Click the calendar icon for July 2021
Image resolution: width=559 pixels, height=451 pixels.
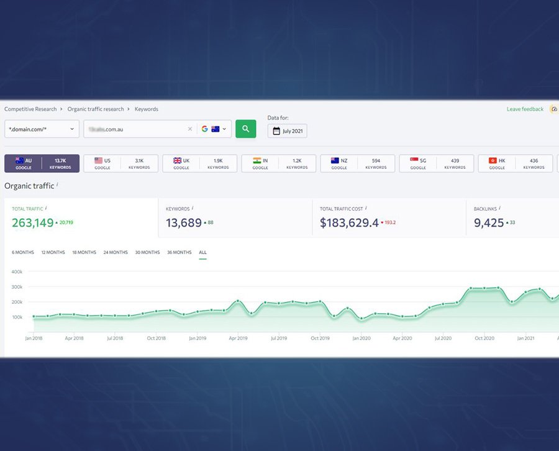pos(276,131)
